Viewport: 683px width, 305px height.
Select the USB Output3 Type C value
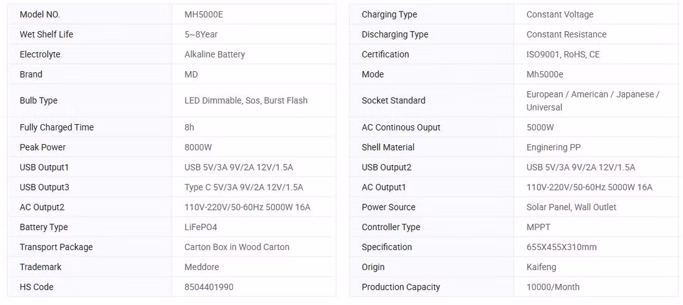(244, 188)
